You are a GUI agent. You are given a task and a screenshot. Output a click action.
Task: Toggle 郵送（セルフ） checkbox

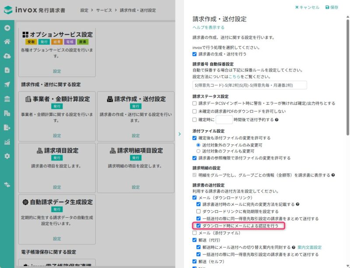point(194,261)
